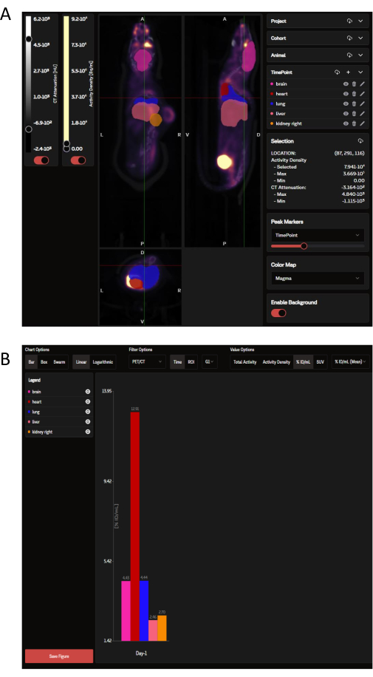Open the PET/CT filter dropdown
Screen dimensions: 373x677
click(x=147, y=362)
